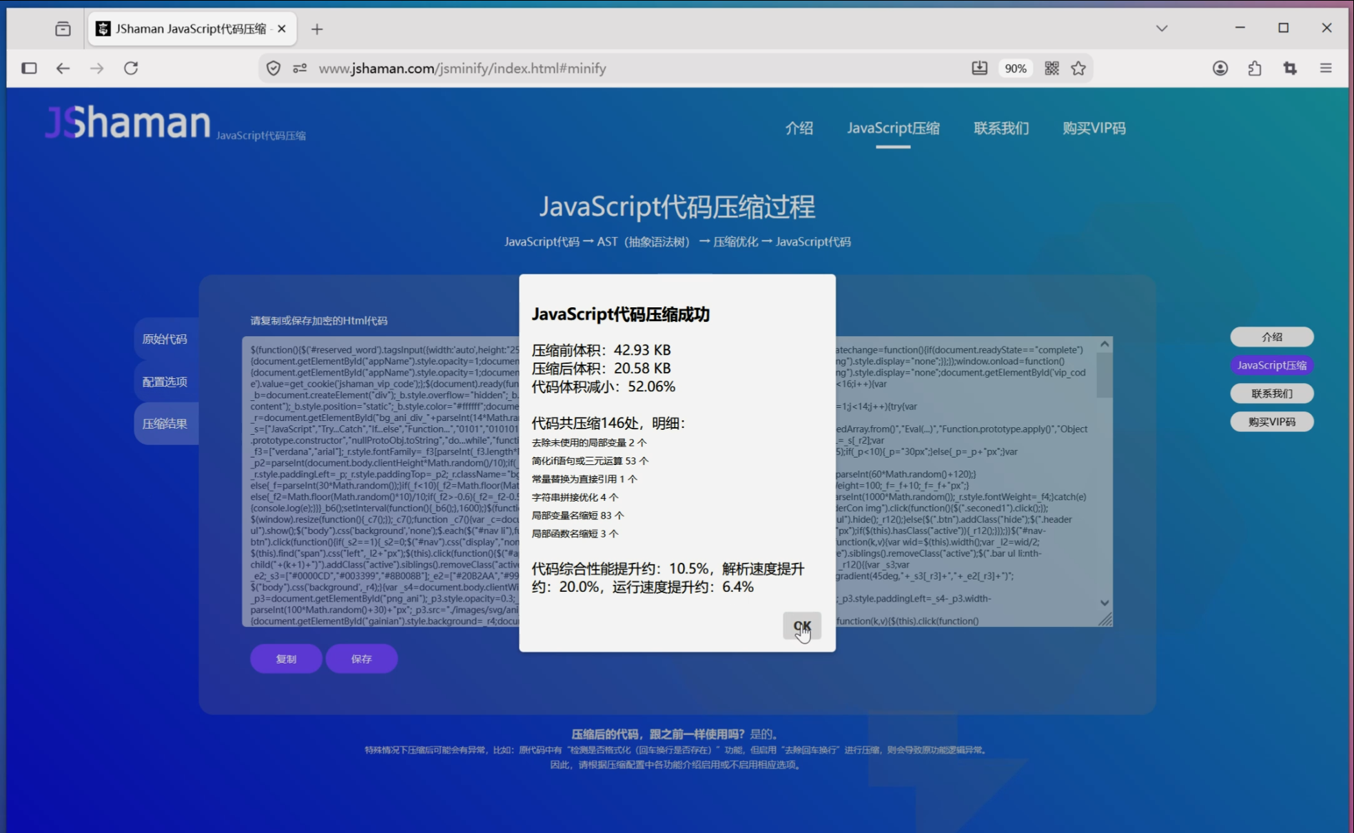Click the install/download icon in the address bar
This screenshot has height=833, width=1354.
click(x=979, y=68)
